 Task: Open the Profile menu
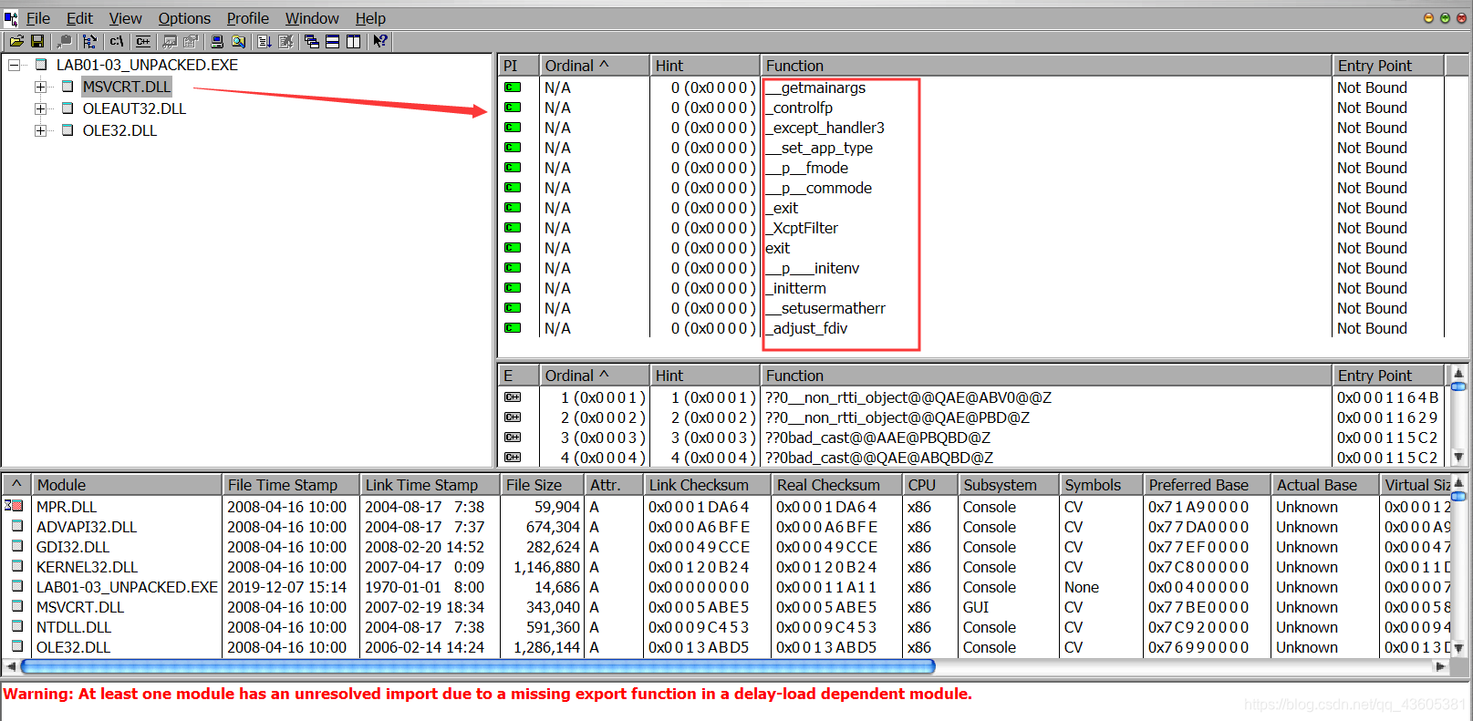click(x=248, y=18)
